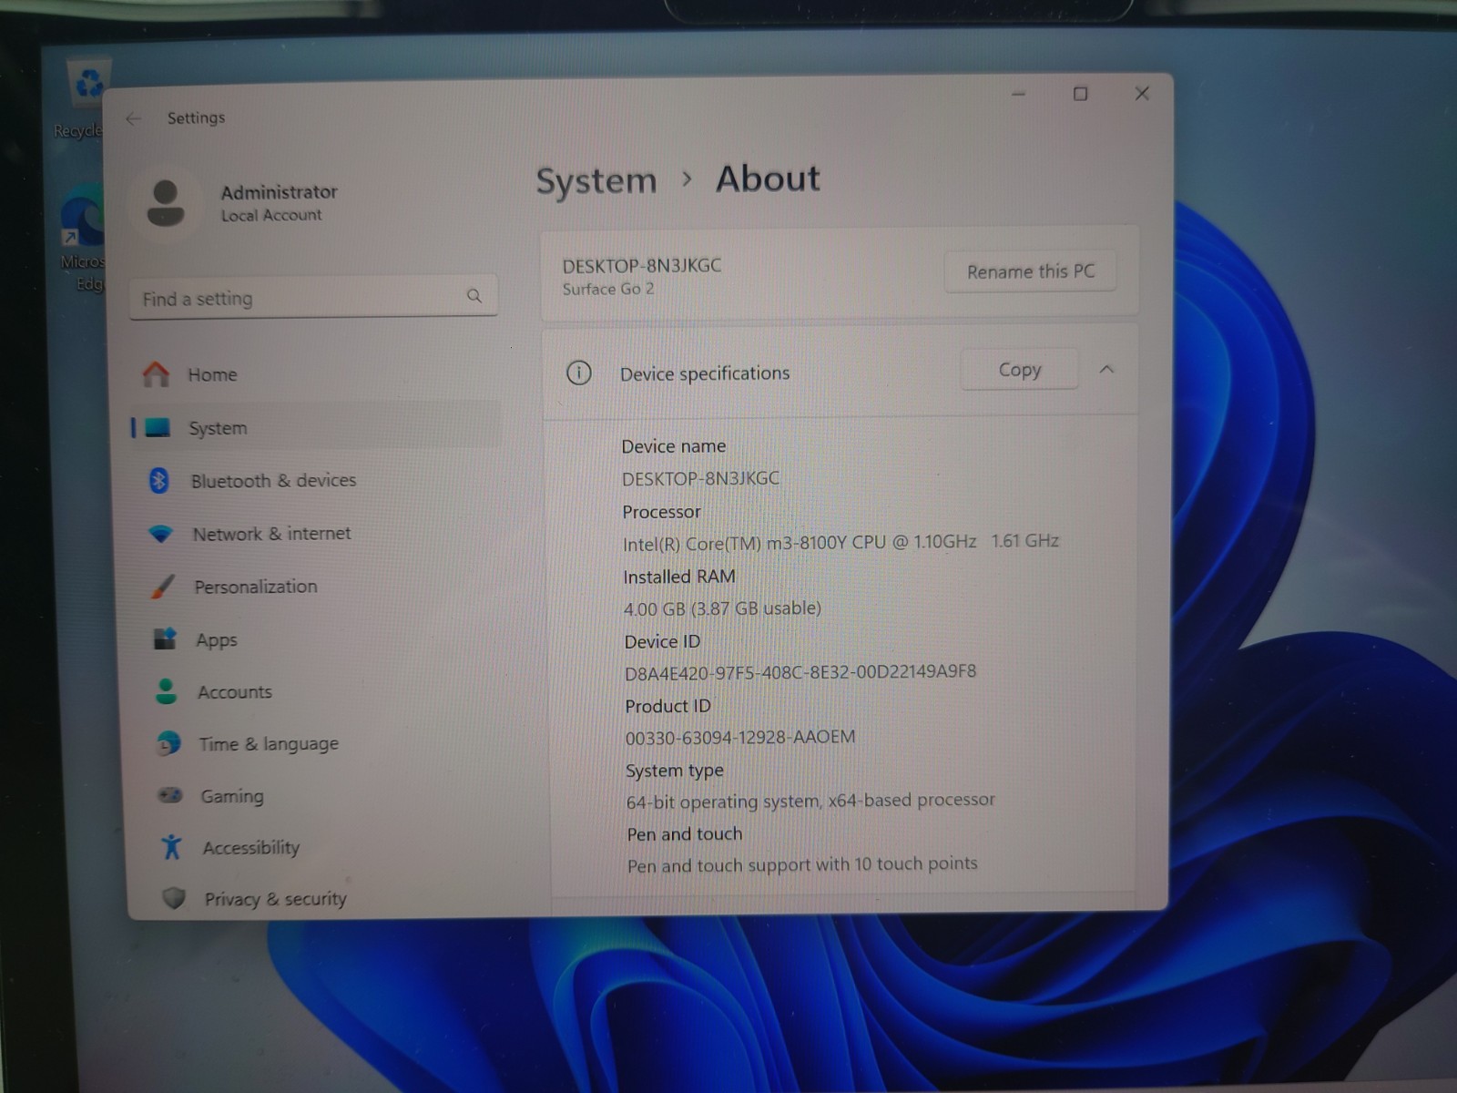Collapse the Device specifications section chevron
This screenshot has height=1093, width=1457.
1106,369
